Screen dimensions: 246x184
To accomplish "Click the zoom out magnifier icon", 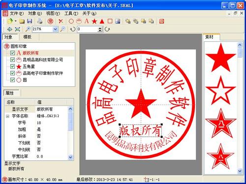I will click(62, 29).
